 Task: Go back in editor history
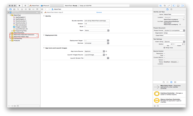click(x=46, y=9)
